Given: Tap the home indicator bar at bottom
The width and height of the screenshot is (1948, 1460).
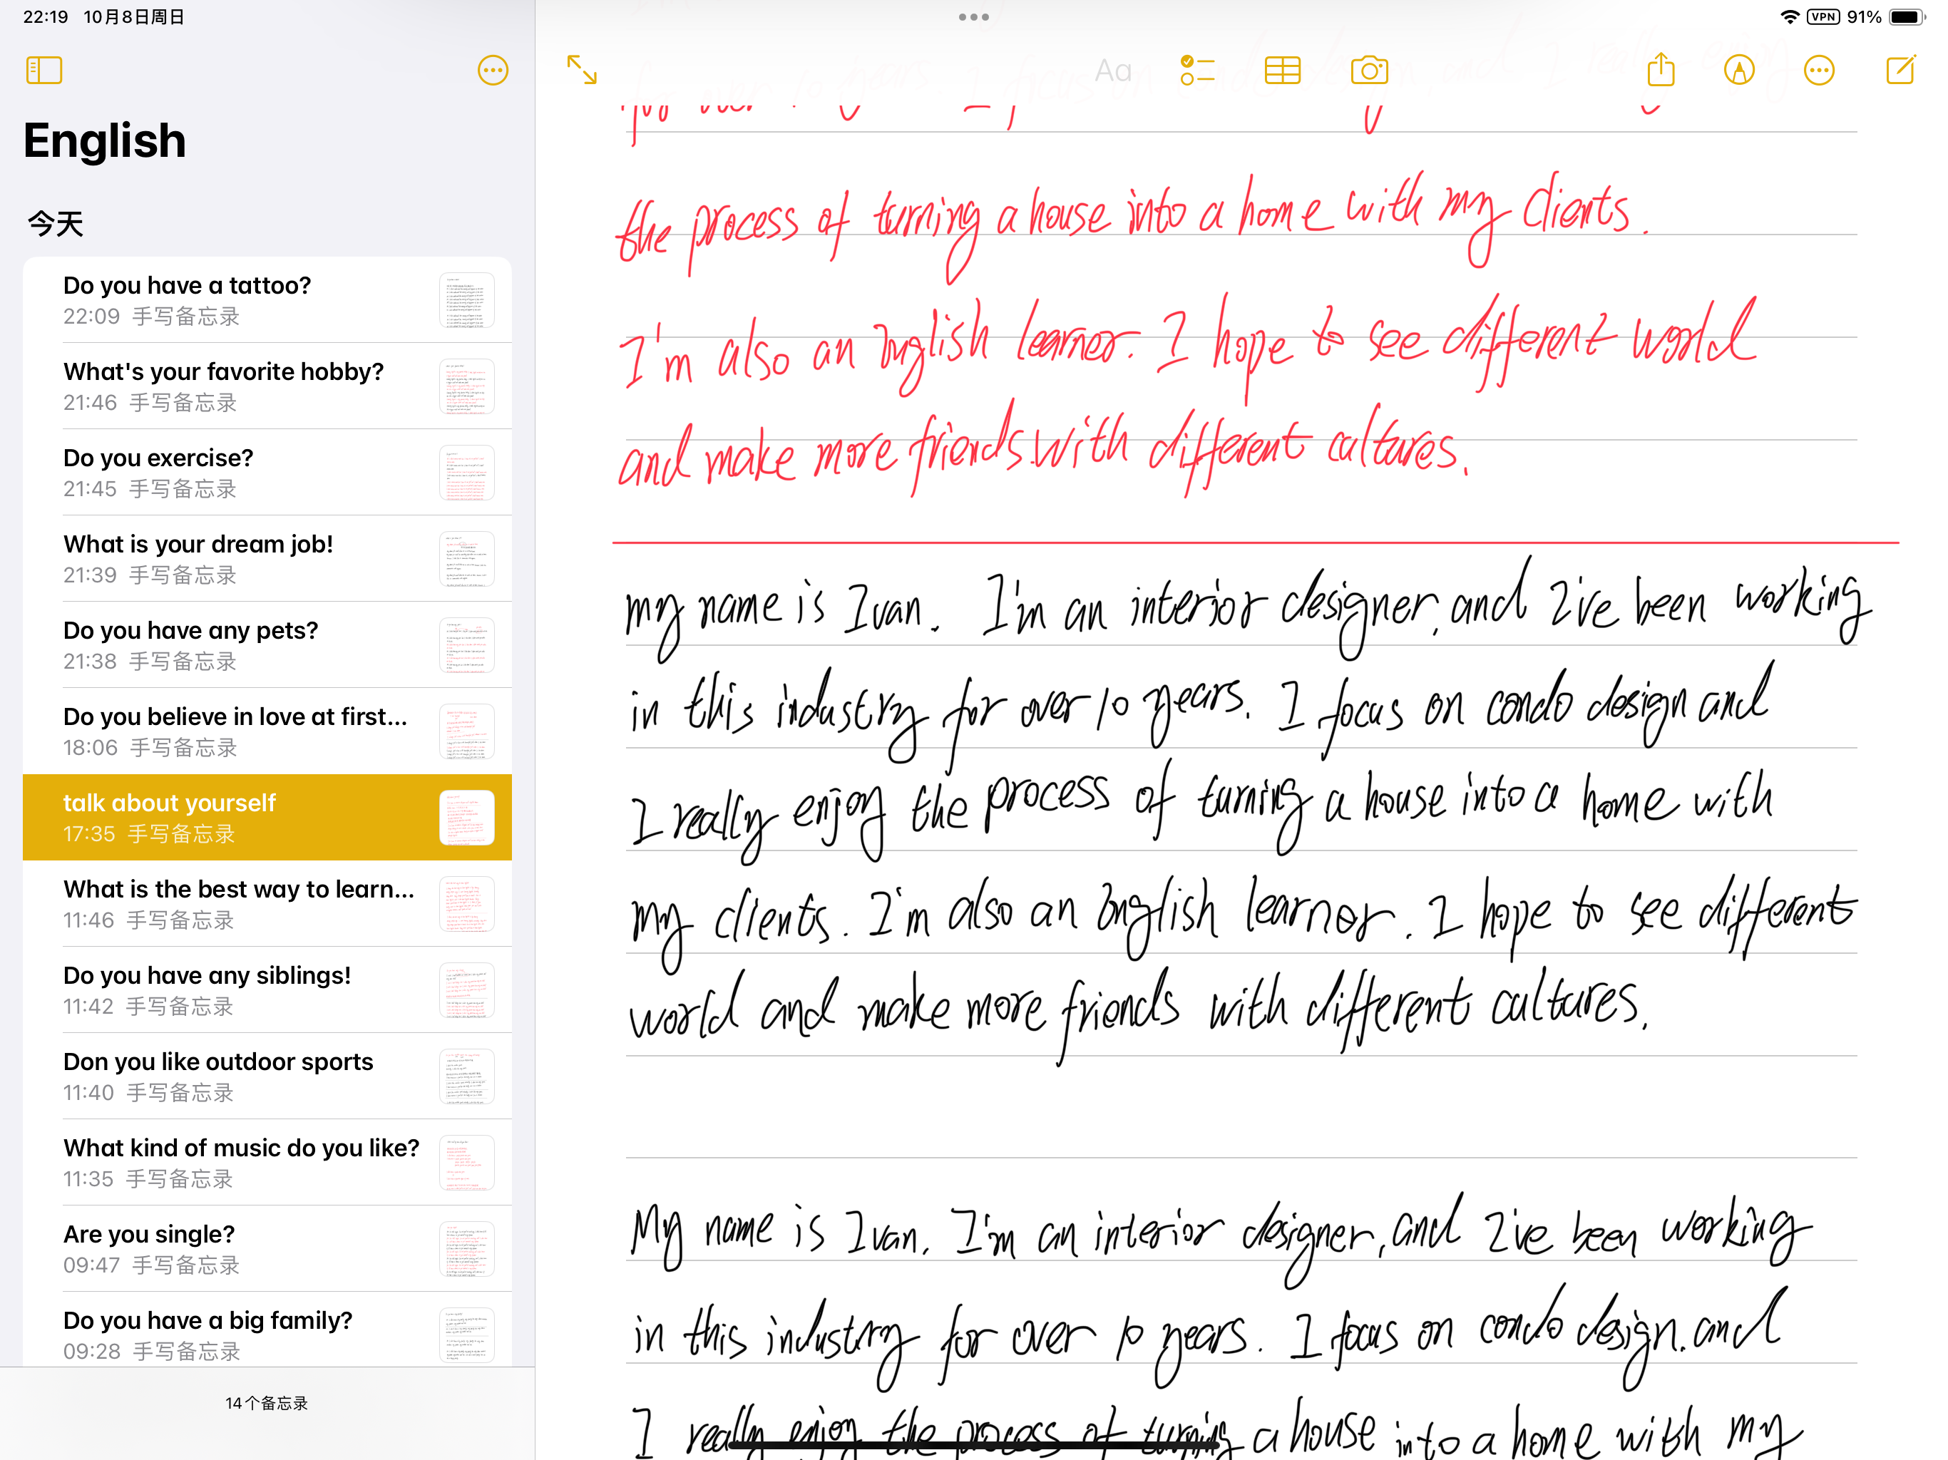Looking at the screenshot, I should [x=974, y=1445].
